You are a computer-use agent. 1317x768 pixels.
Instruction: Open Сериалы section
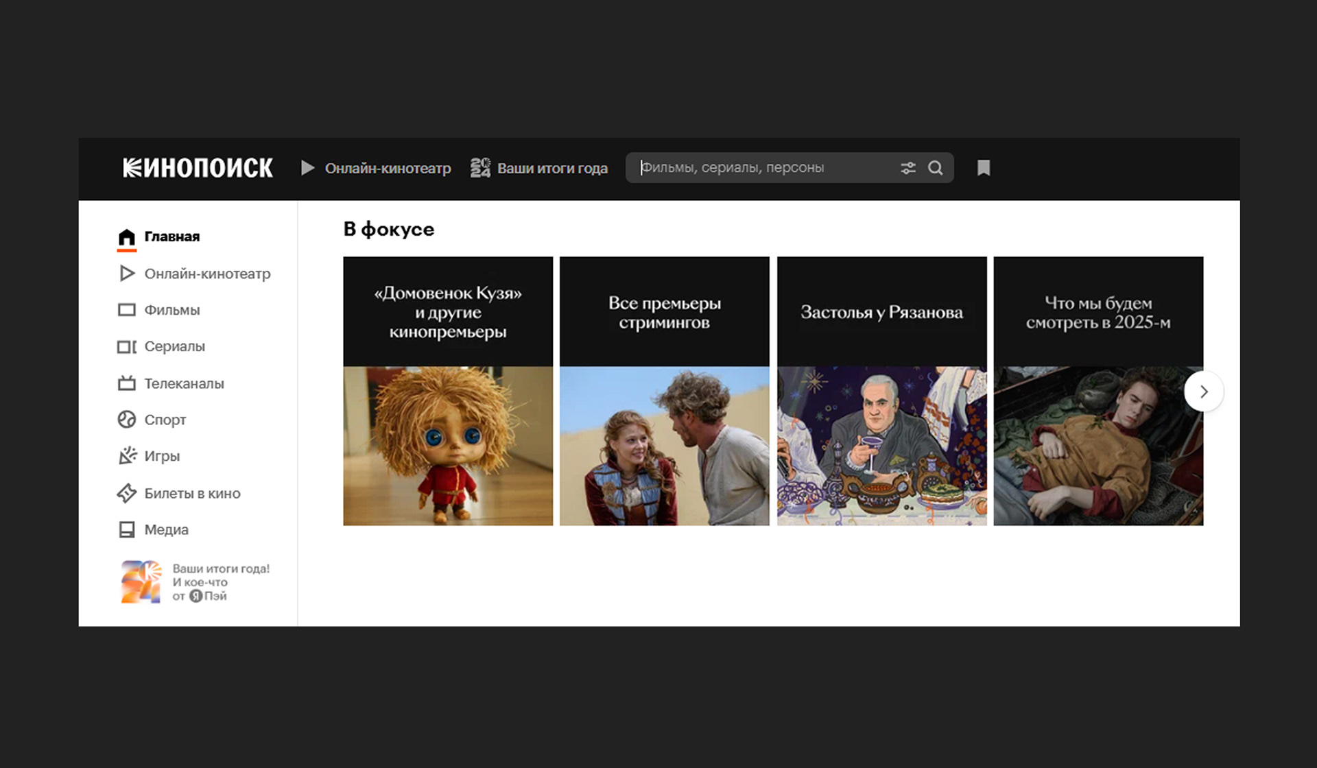(x=174, y=346)
